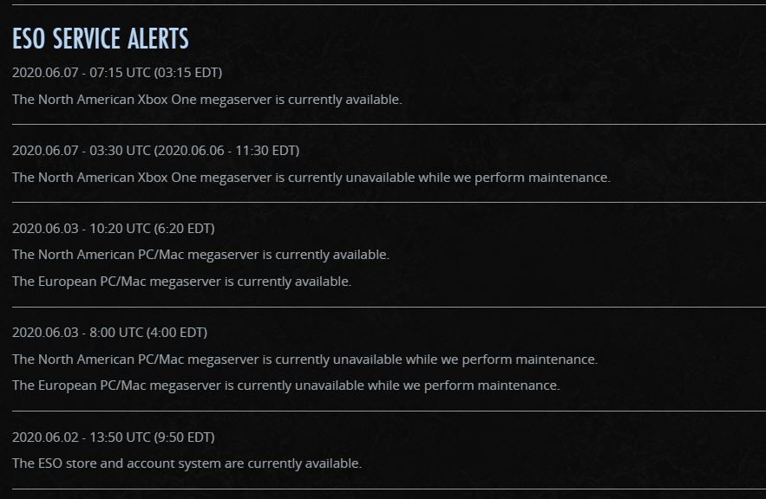Select the 2020.06.03 10:20 UTC timestamp
The height and width of the screenshot is (499, 766).
coord(114,229)
